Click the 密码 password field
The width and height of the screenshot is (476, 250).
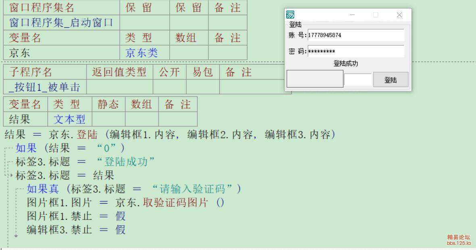click(355, 51)
